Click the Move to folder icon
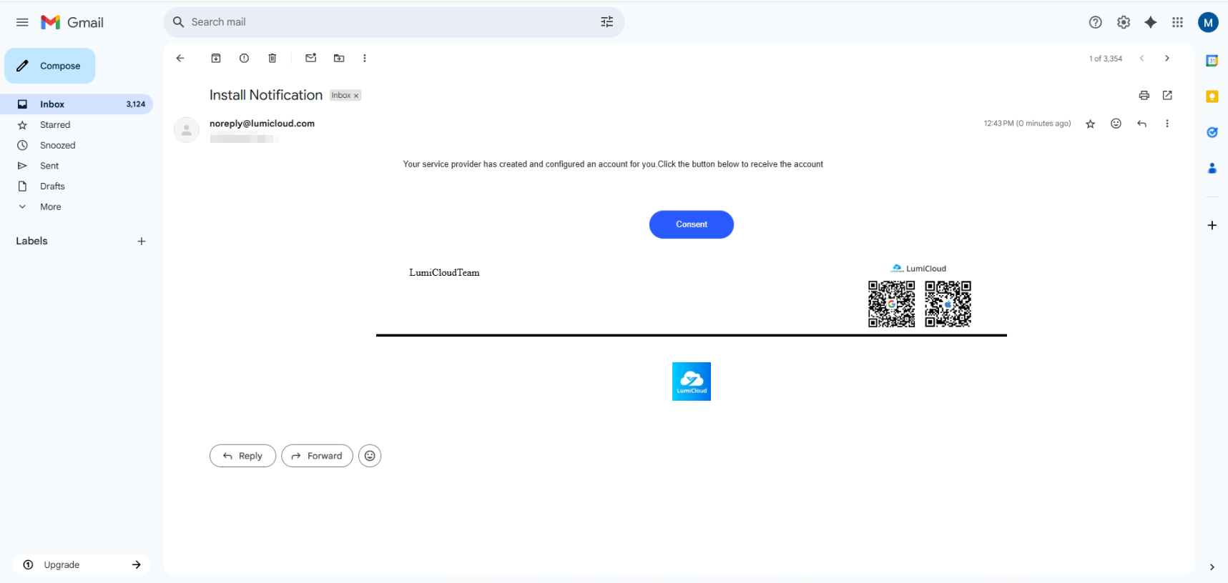 point(339,59)
